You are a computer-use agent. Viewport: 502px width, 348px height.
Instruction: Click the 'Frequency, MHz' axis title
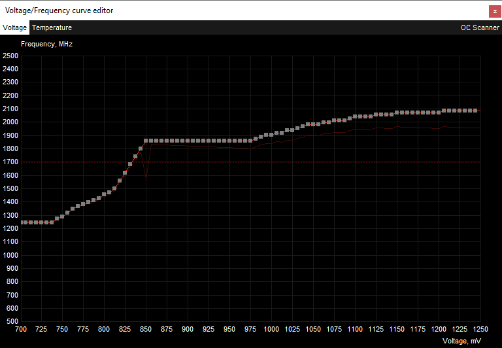(47, 44)
